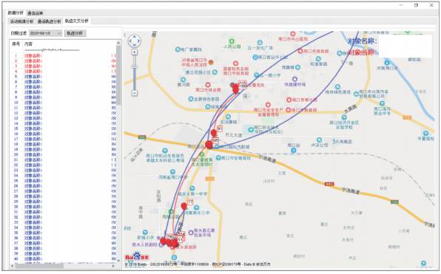The height and width of the screenshot is (274, 441).
Task: Click the 新城小学 map icon
Action: click(x=145, y=232)
